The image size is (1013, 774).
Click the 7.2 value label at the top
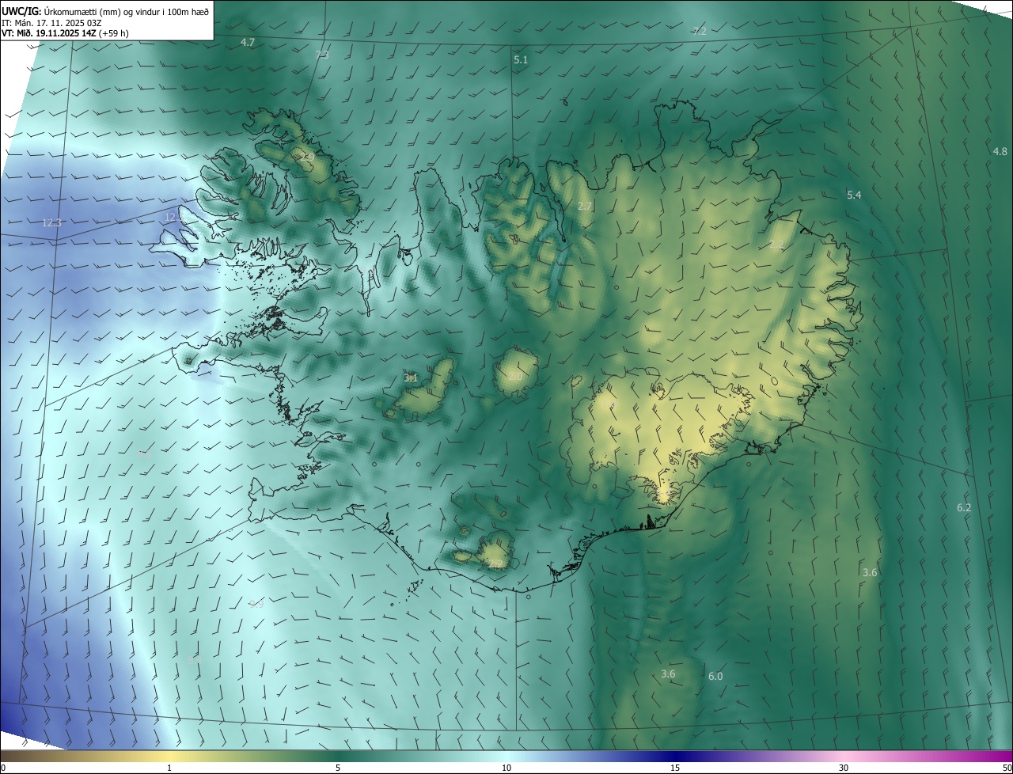(x=699, y=31)
